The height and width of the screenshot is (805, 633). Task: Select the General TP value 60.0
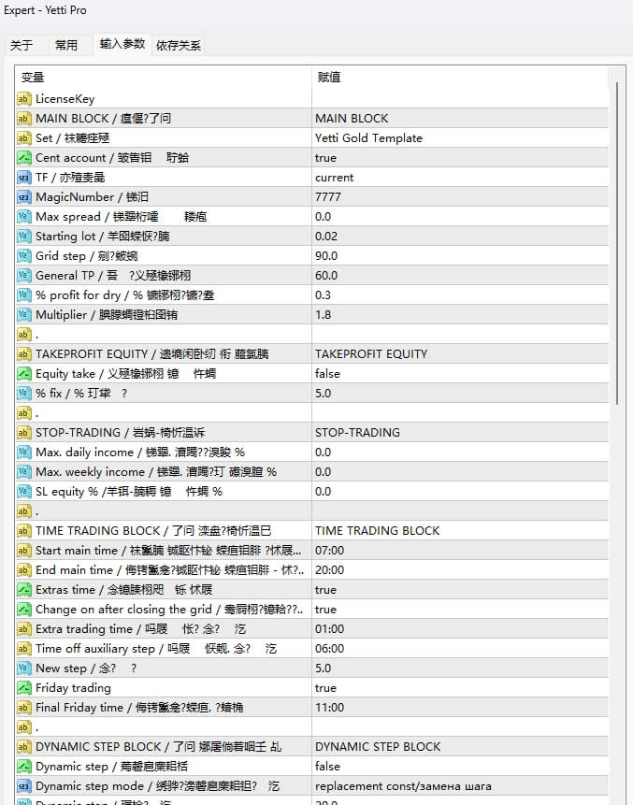[x=460, y=276]
